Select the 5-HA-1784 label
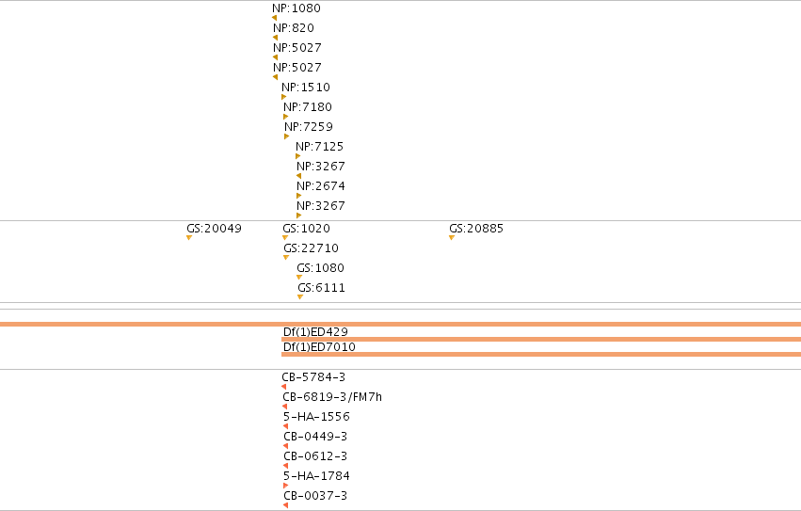The height and width of the screenshot is (511, 801). 316,476
